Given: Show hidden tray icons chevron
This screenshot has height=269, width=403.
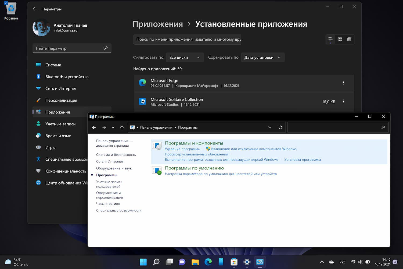Looking at the screenshot, I should (x=322, y=262).
